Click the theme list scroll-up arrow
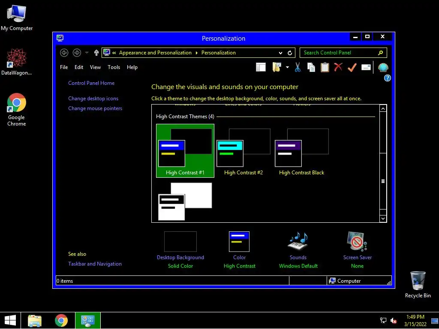This screenshot has height=329, width=439. pyautogui.click(x=383, y=108)
